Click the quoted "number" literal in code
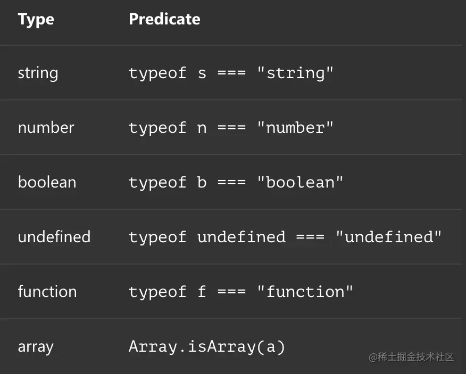Screen dimensions: 466x374 click(295, 128)
